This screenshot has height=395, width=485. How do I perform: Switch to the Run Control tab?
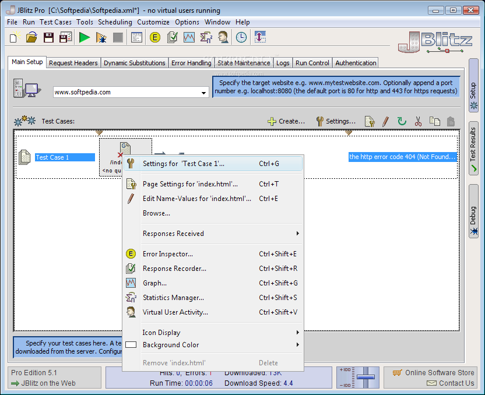pyautogui.click(x=312, y=63)
